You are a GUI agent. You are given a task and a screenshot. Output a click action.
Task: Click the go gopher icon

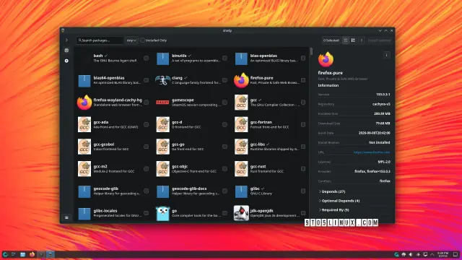162,213
